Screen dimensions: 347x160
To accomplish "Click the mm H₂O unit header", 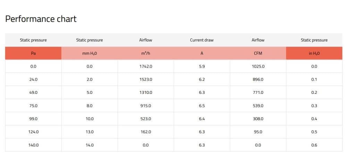I will tap(90, 53).
